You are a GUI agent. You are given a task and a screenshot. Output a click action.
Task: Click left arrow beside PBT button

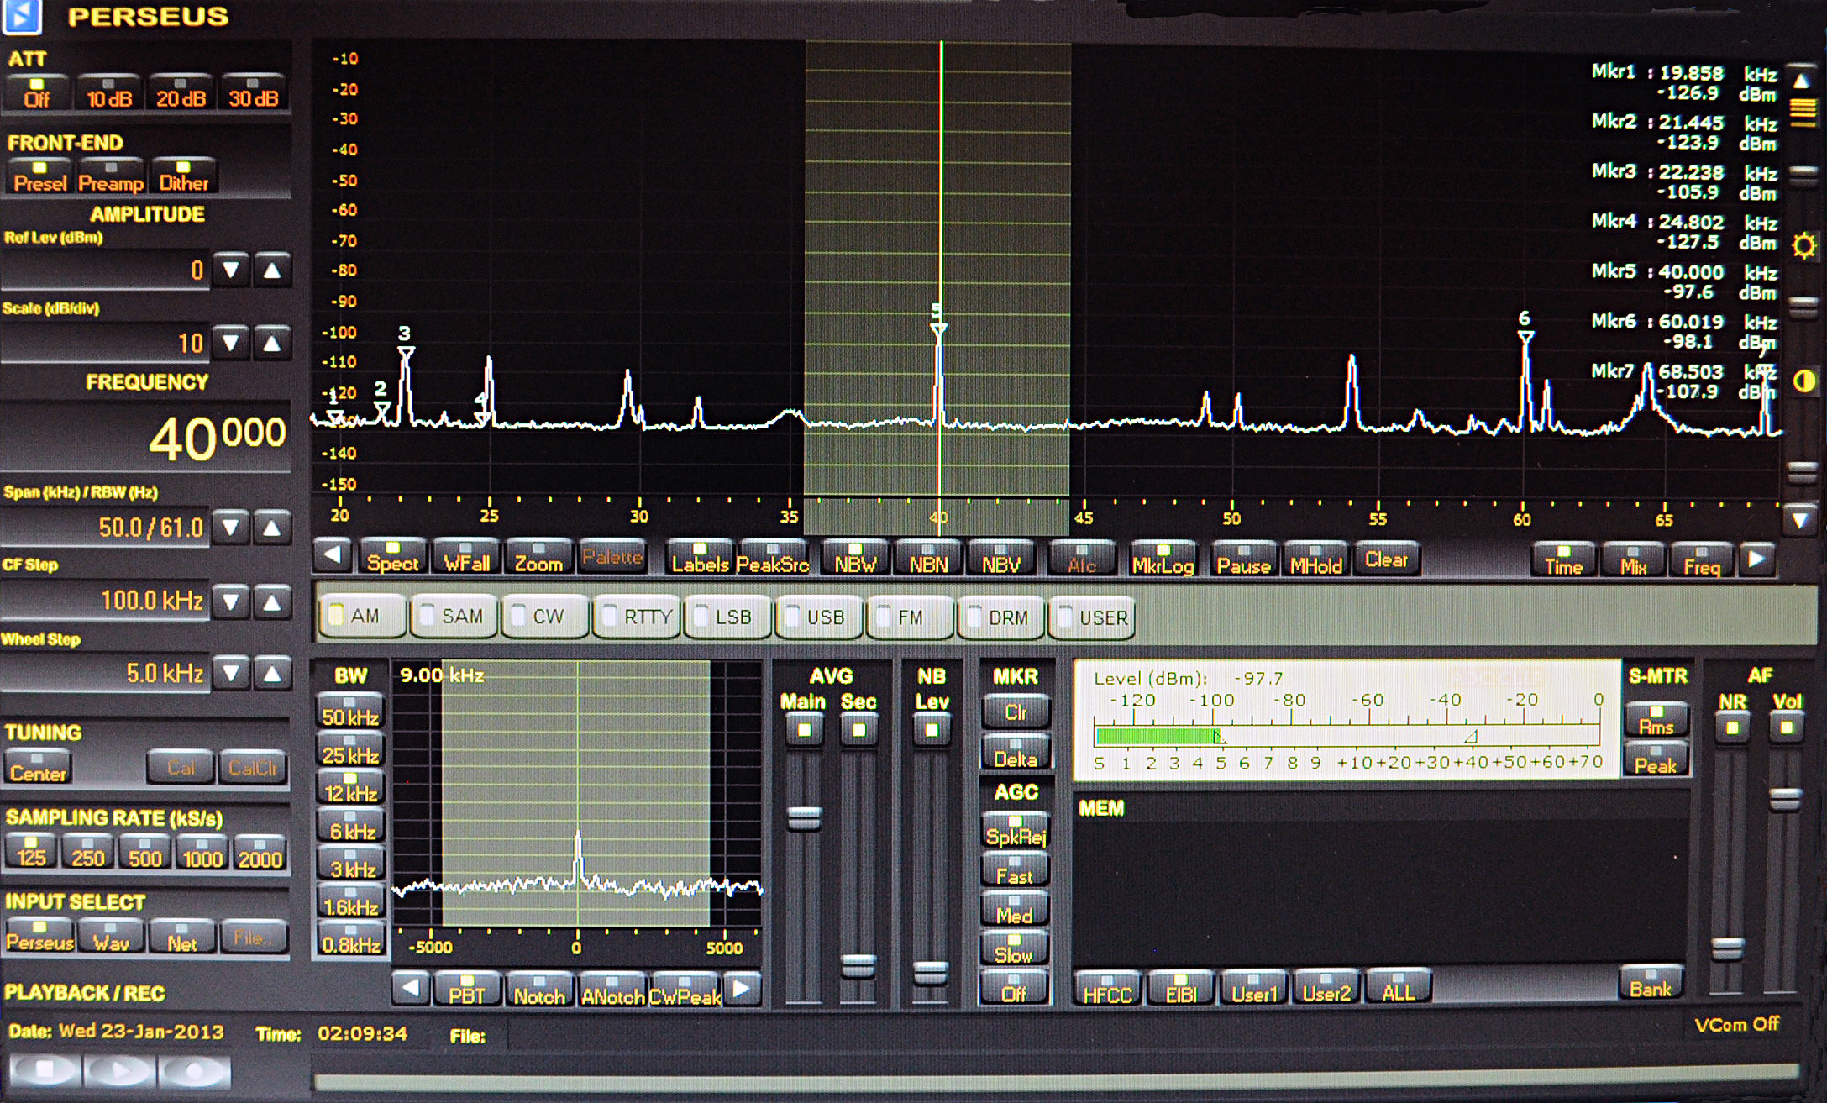(x=411, y=988)
